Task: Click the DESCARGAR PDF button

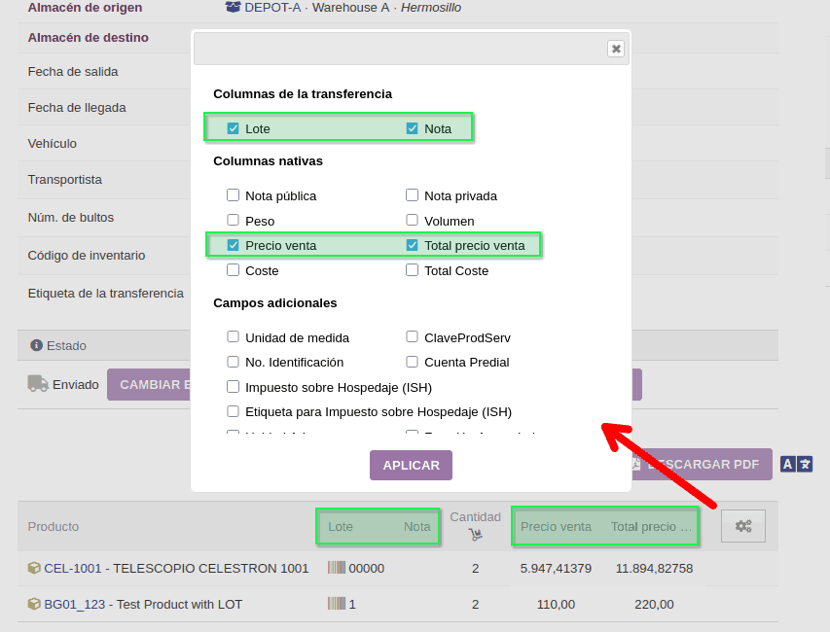Action: 702,465
